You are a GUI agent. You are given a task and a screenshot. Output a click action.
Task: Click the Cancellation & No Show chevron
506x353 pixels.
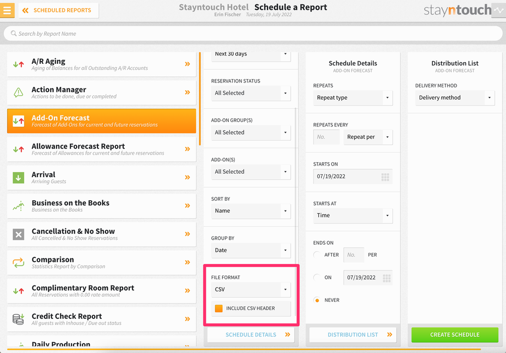click(x=188, y=234)
